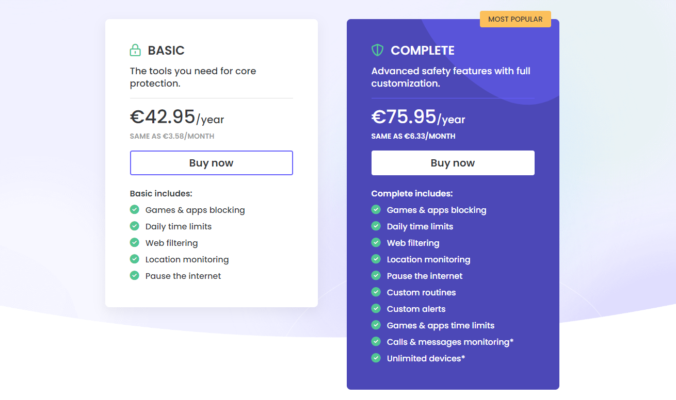The height and width of the screenshot is (400, 676).
Task: Click checkmark next to Basic's Pause the internet
Action: [135, 276]
